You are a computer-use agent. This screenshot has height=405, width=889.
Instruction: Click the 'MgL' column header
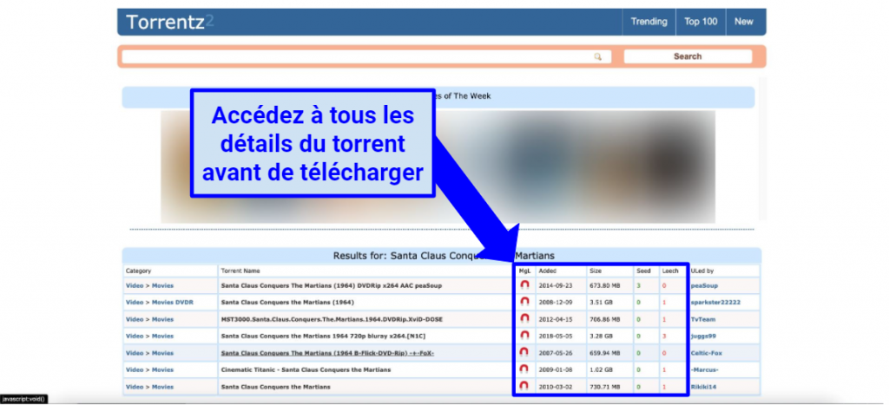coord(524,271)
